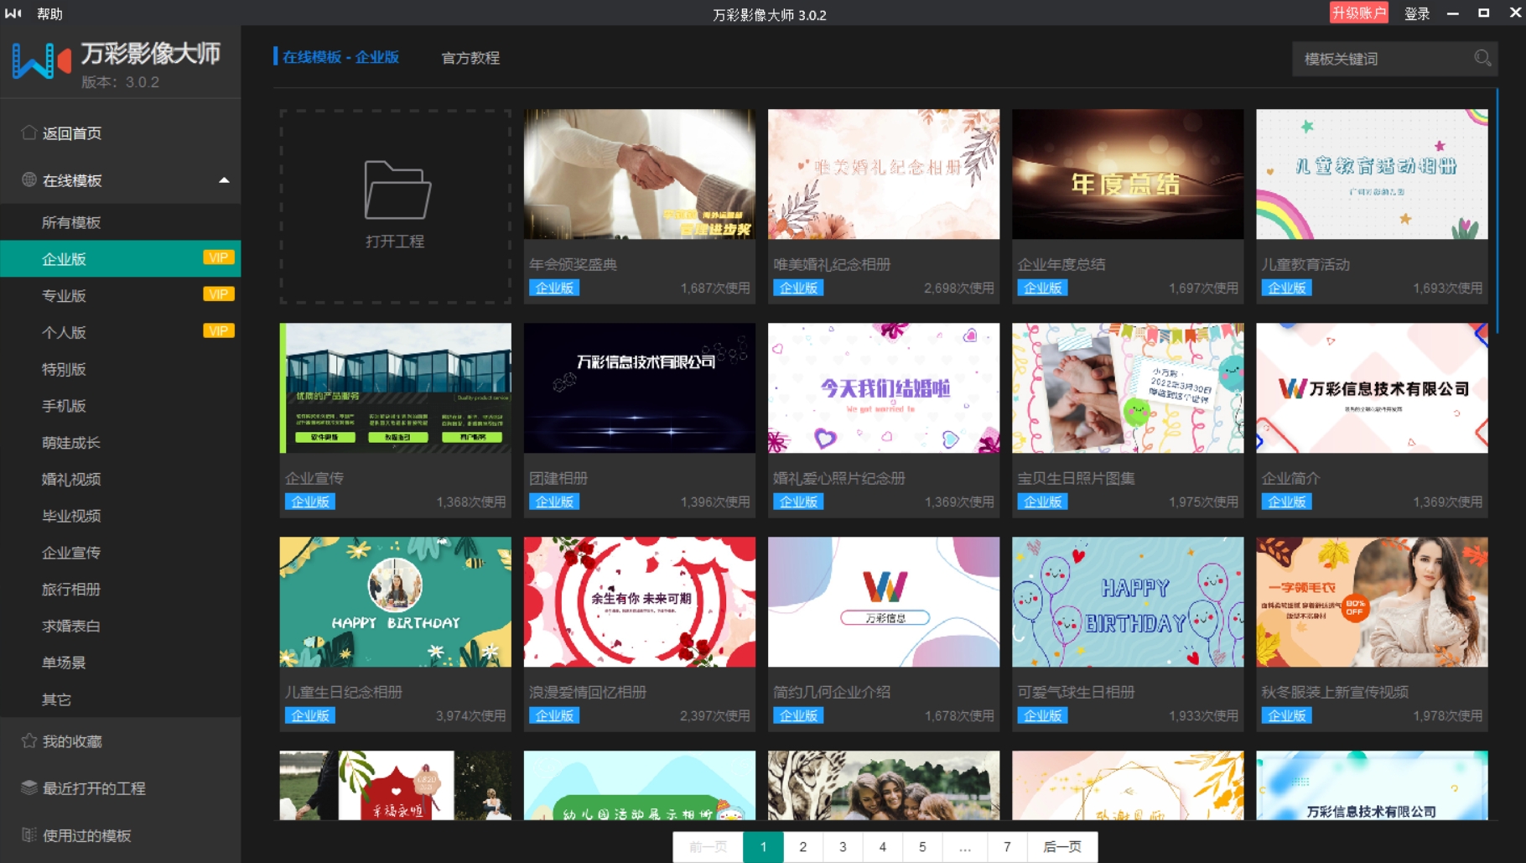Screen dimensions: 1526x863
Task: Click the 打开工程 folder icon
Action: [x=397, y=190]
